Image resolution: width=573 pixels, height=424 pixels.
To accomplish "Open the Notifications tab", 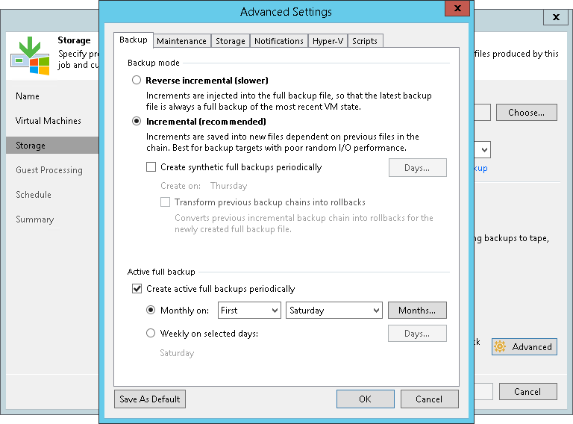I will click(x=278, y=41).
